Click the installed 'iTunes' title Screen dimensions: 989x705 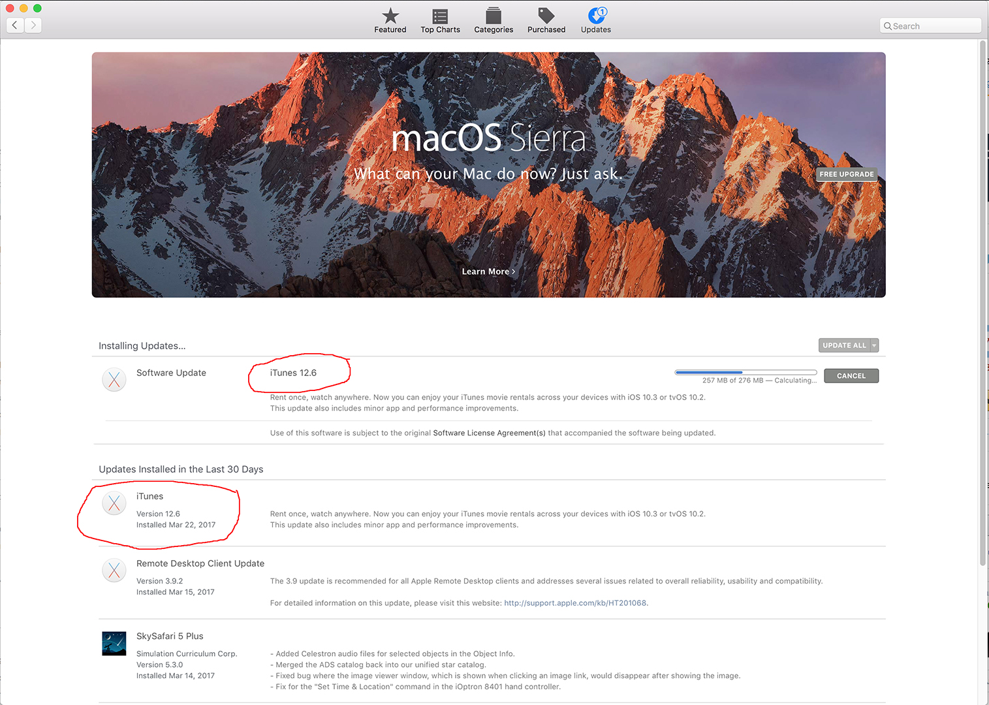[x=149, y=496]
